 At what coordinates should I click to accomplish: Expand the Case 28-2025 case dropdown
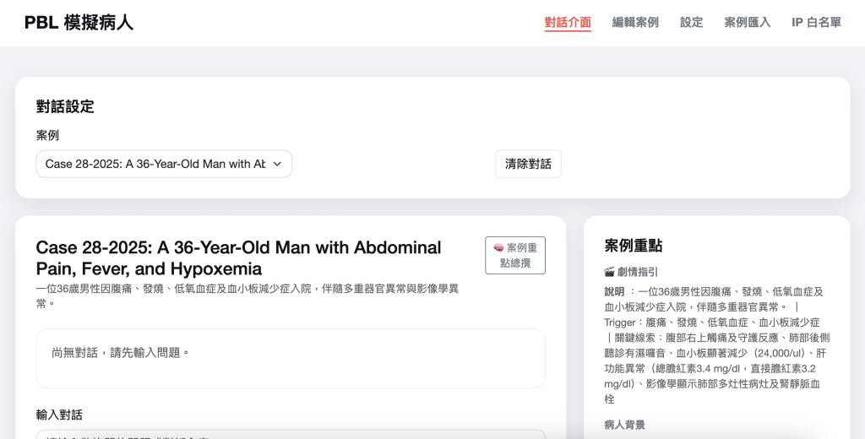point(164,164)
